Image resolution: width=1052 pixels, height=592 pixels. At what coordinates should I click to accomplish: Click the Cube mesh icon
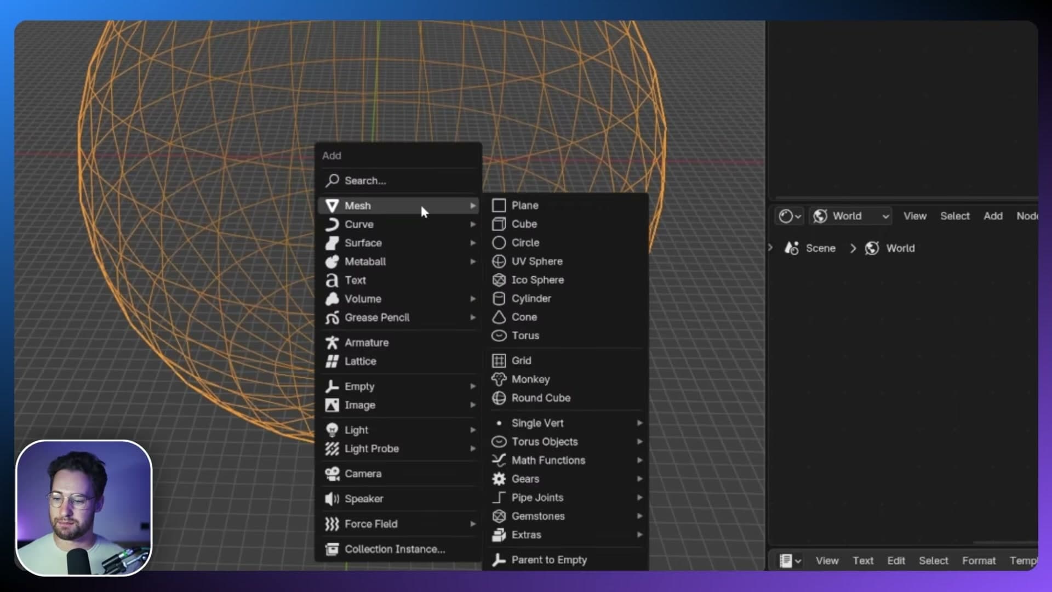coord(499,224)
